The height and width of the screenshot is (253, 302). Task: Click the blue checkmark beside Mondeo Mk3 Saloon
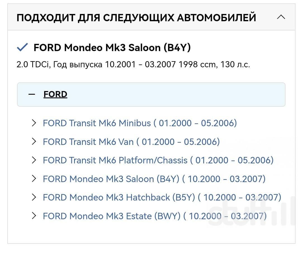pos(22,47)
